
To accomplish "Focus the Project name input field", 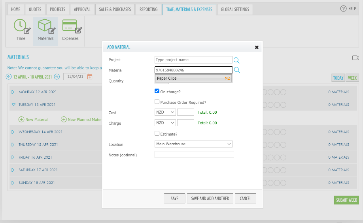I will 193,60.
